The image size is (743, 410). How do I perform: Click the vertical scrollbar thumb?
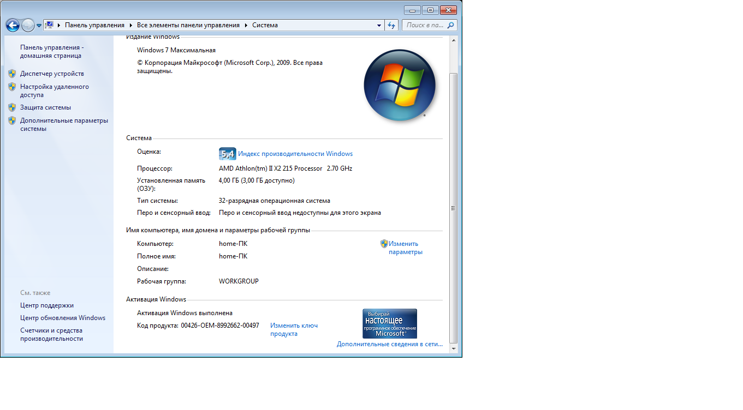tap(453, 208)
